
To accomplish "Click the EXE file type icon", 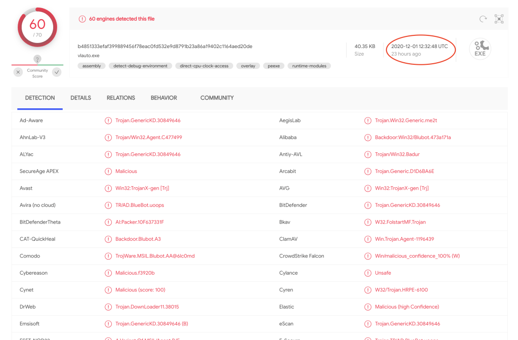I will [480, 49].
